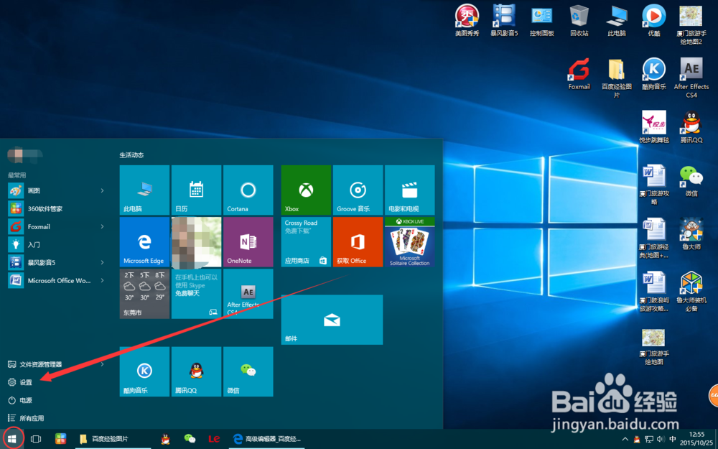
Task: Launch the 酷狗音乐 start menu tile
Action: point(144,371)
